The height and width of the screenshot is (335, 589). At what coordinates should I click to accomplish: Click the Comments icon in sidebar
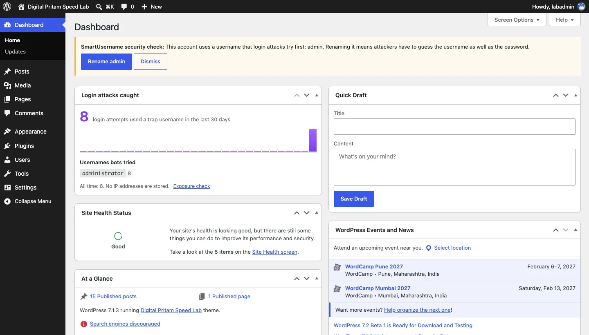point(7,113)
